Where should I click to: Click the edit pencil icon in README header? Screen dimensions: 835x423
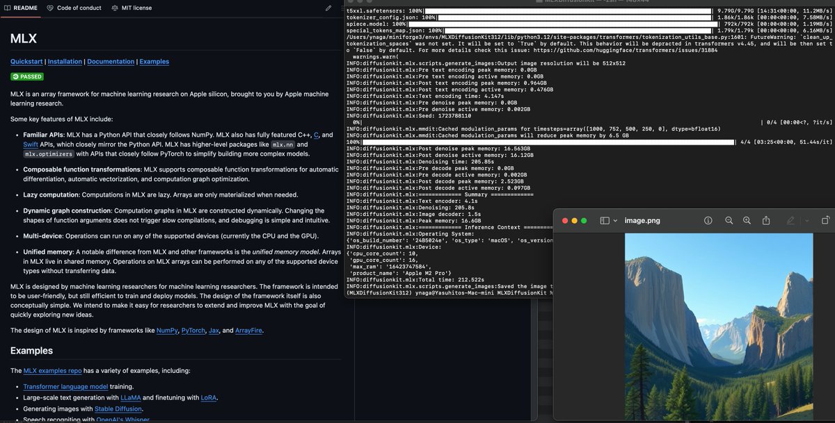(x=328, y=8)
